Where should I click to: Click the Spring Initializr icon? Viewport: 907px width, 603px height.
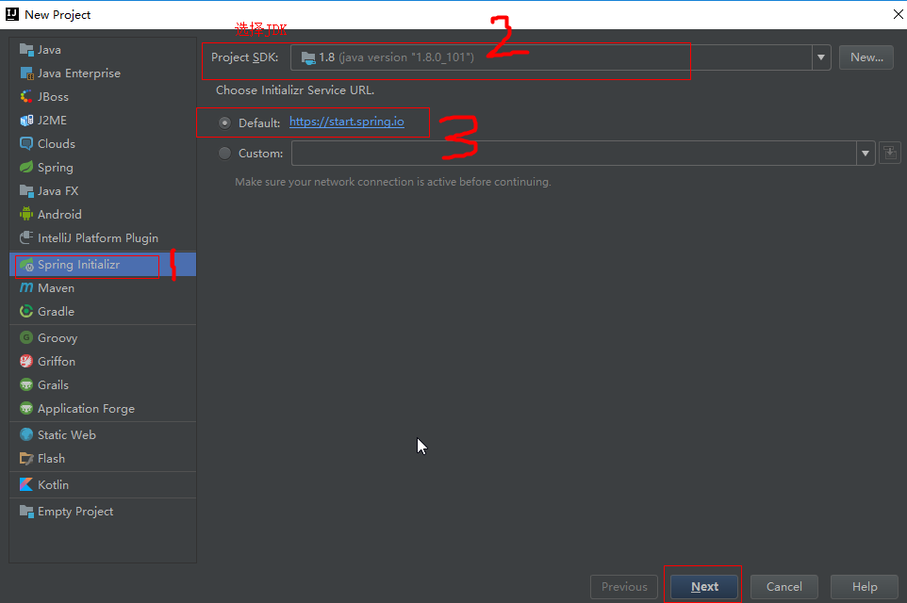pos(26,265)
